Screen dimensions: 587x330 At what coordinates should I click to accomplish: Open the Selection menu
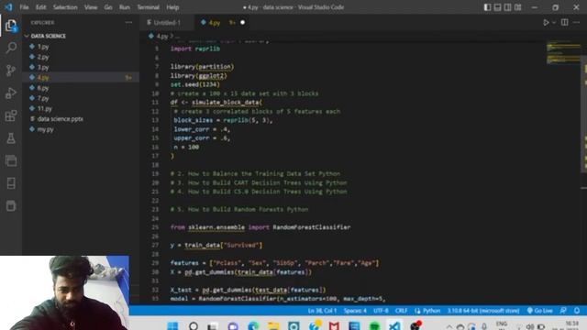pyautogui.click(x=65, y=7)
